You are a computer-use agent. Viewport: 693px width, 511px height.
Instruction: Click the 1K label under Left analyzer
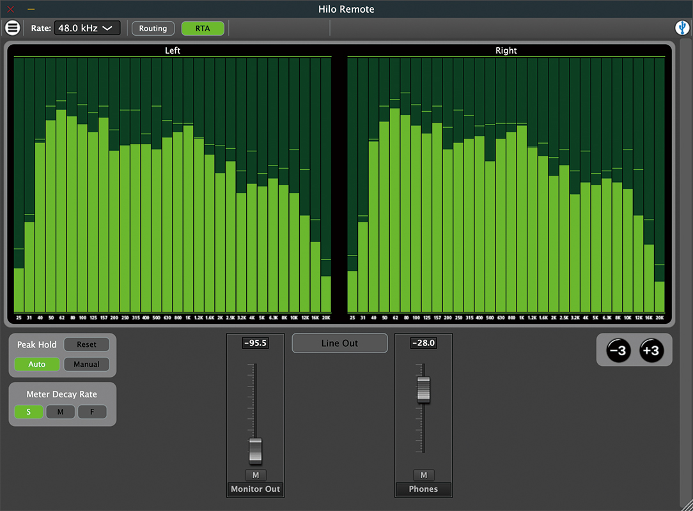click(189, 318)
